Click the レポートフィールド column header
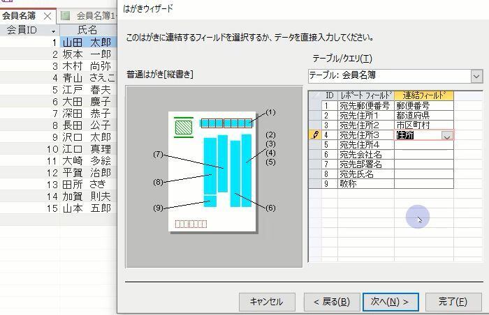This screenshot has height=315, width=489. click(x=366, y=95)
